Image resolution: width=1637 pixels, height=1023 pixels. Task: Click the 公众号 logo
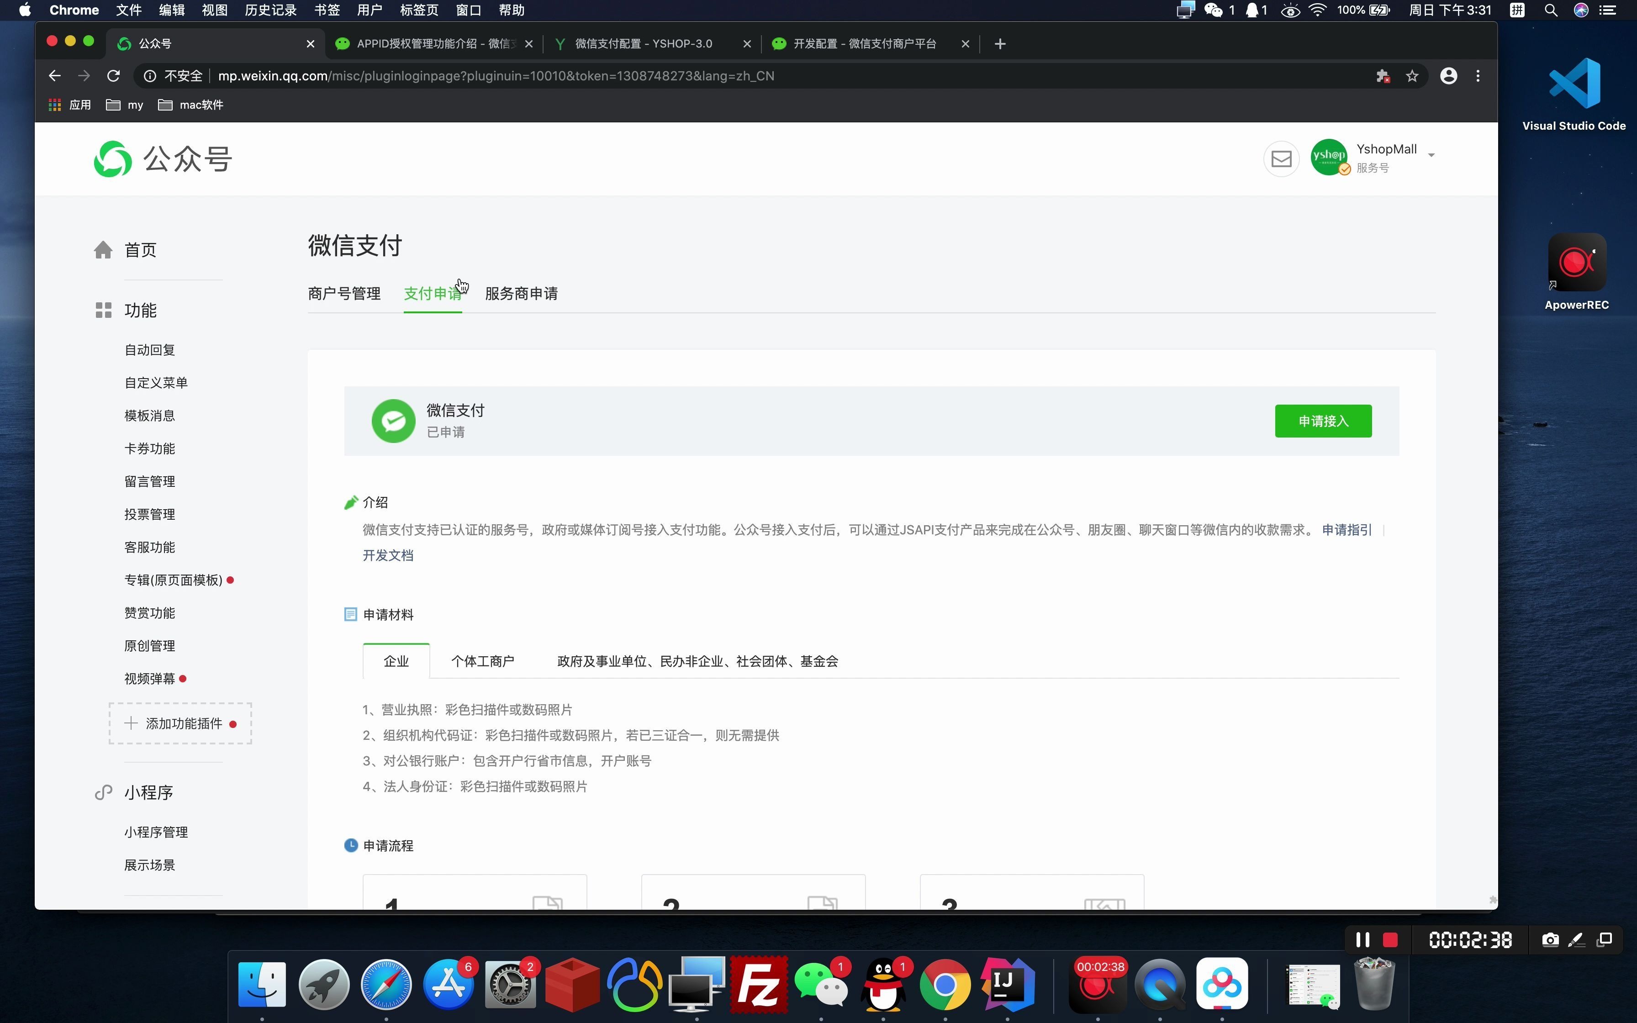coord(163,159)
